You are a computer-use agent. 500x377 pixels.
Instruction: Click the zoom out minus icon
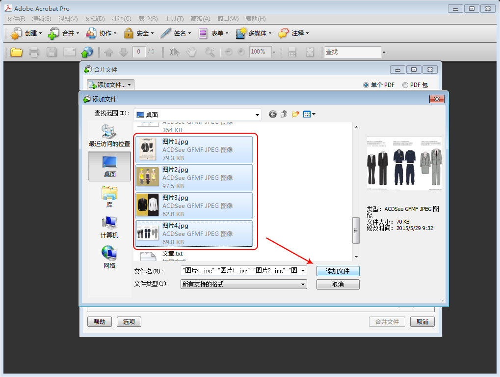[229, 52]
